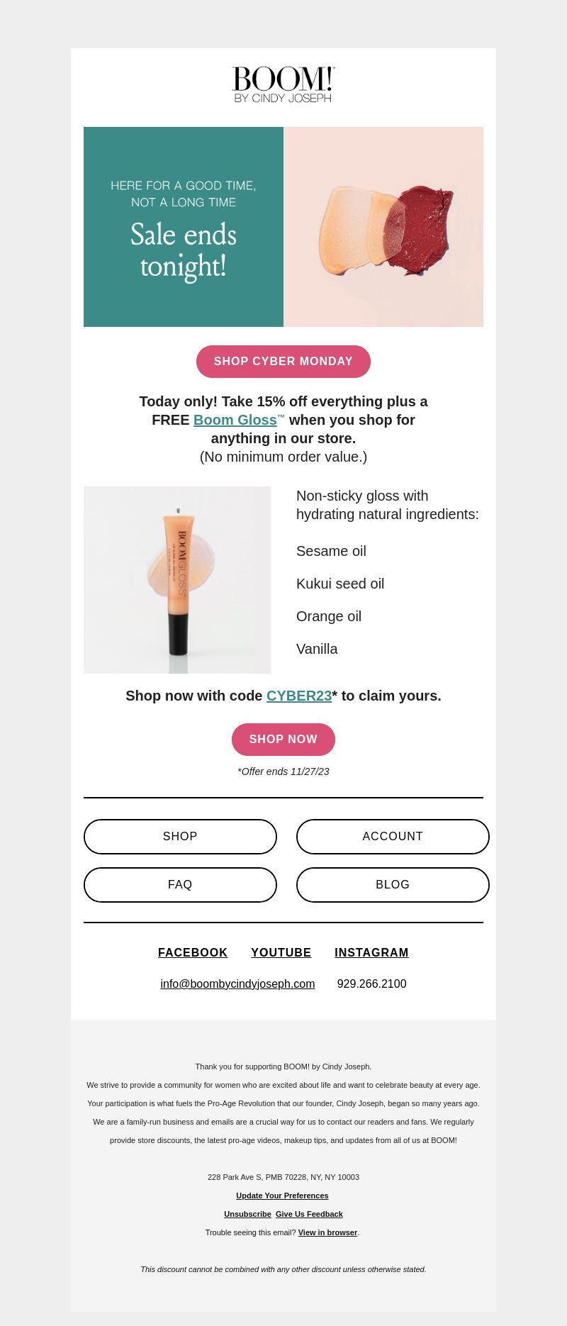The width and height of the screenshot is (567, 1326).
Task: Open the FACEBOOK social link
Action: tap(193, 953)
